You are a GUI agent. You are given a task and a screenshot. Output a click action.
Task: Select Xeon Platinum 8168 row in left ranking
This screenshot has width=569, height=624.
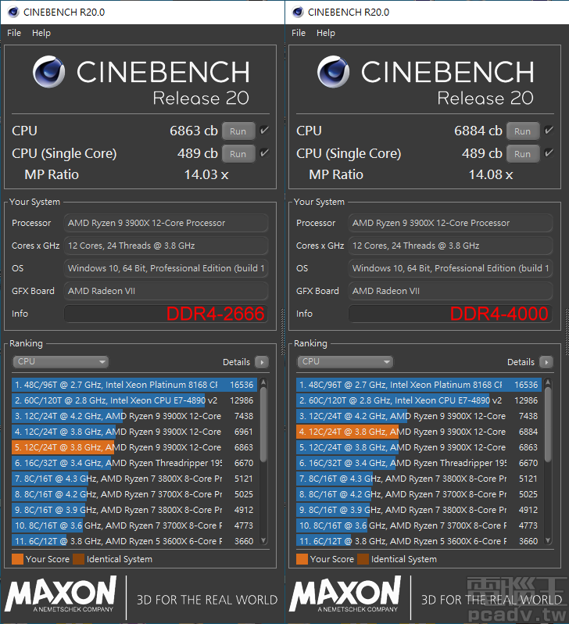click(134, 385)
